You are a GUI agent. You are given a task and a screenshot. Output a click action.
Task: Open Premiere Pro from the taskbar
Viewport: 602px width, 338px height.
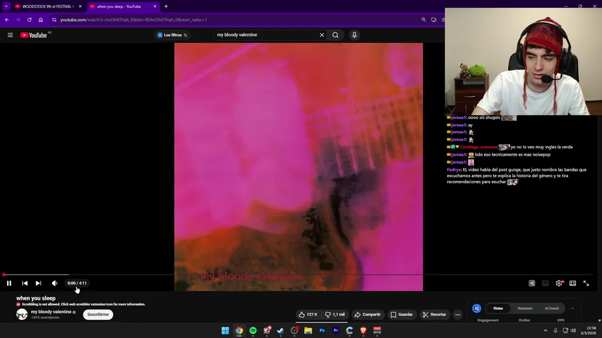[336, 330]
